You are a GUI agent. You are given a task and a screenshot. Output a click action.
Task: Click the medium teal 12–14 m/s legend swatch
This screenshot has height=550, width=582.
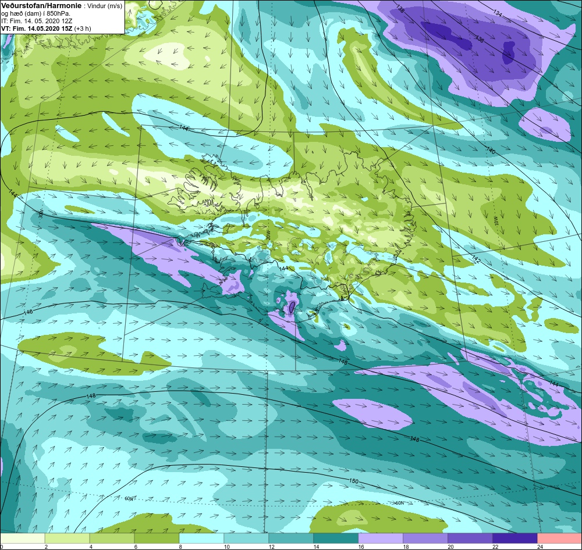tap(291, 538)
